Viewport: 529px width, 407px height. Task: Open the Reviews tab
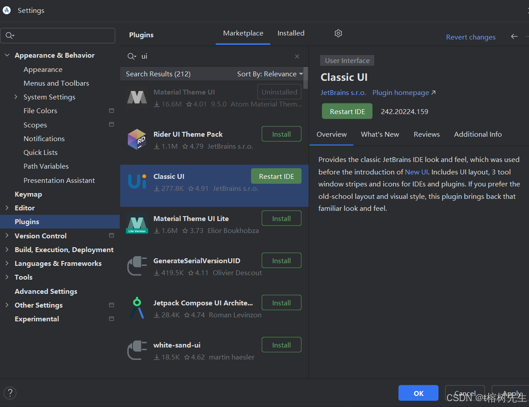coord(427,134)
